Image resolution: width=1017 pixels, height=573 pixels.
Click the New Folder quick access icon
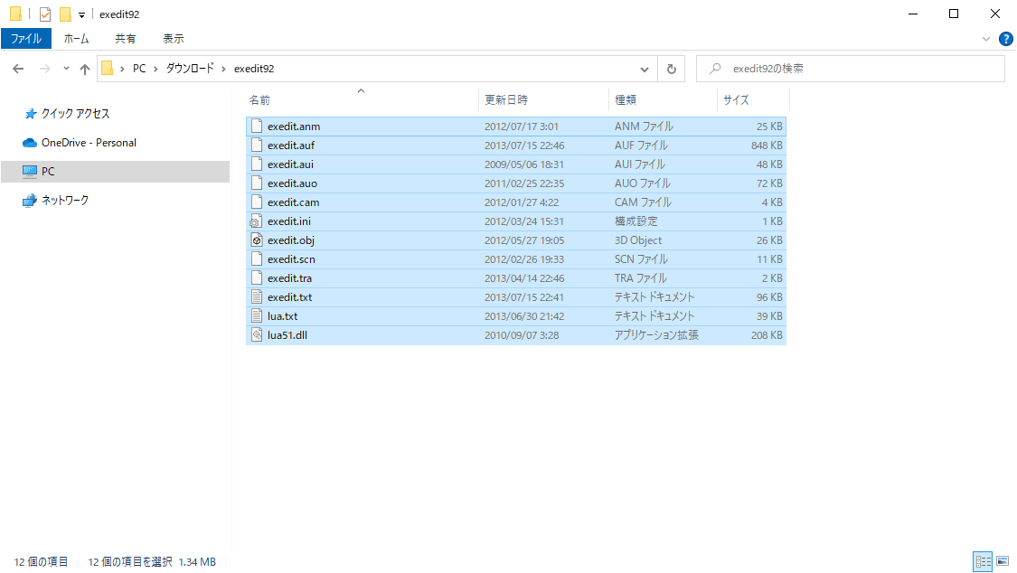[x=65, y=14]
